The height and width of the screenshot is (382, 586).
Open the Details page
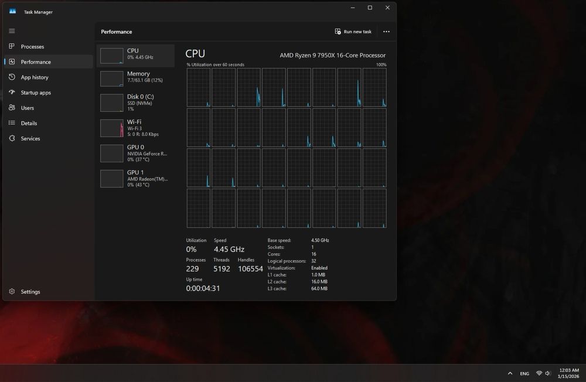[x=29, y=123]
